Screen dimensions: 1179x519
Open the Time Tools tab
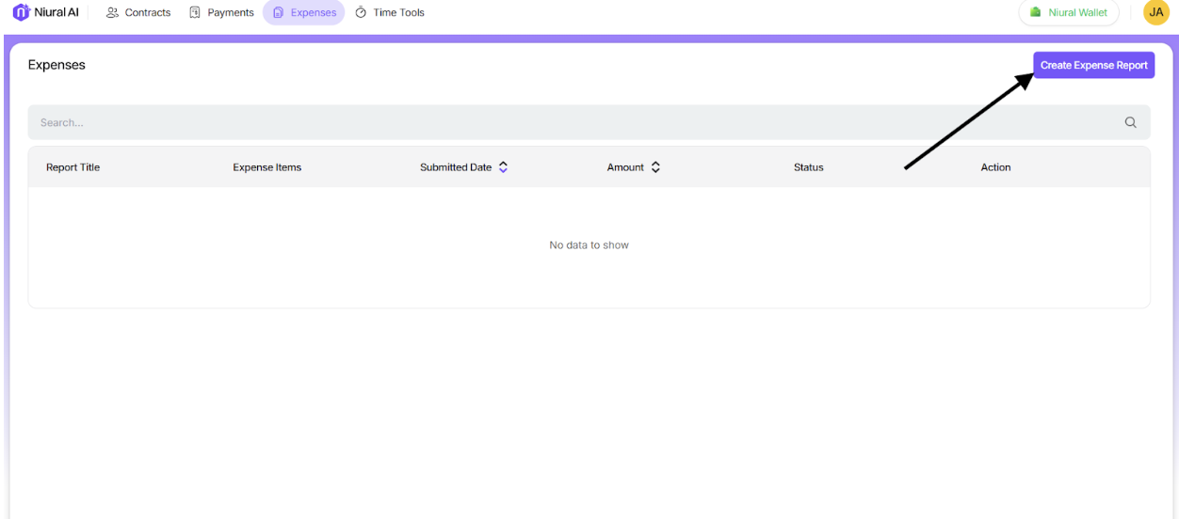pyautogui.click(x=390, y=12)
